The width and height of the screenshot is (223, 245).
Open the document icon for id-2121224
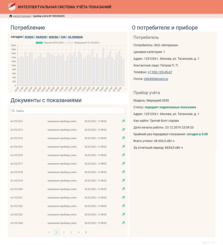coord(123,223)
